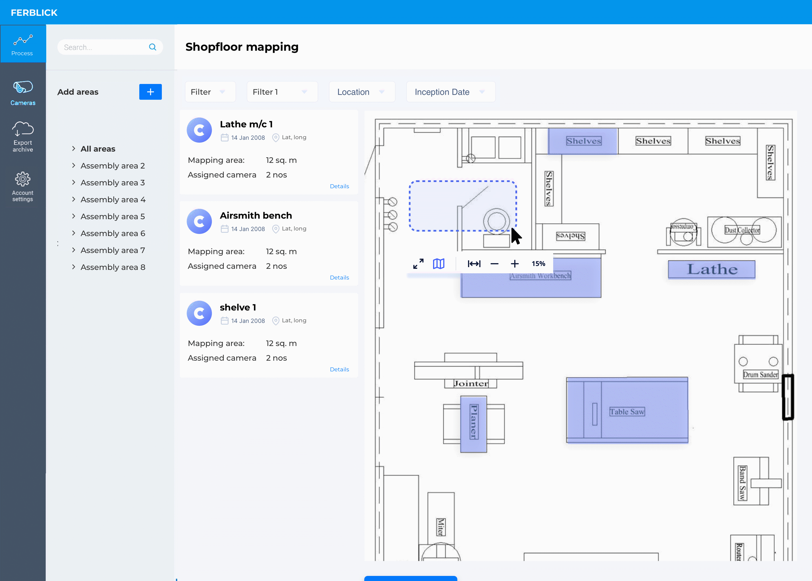Screen dimensions: 812x581
Task: Click the Lathe m/c 1 card title
Action: coord(246,124)
